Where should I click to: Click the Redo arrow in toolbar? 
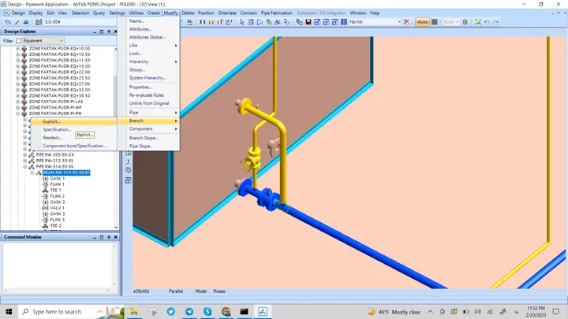[496, 22]
